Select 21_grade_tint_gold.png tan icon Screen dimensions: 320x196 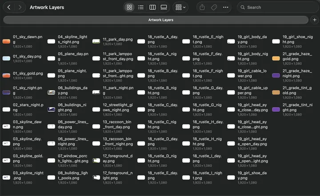(x=276, y=92)
